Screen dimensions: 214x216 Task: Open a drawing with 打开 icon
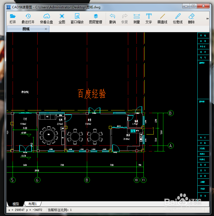pyautogui.click(x=13, y=18)
